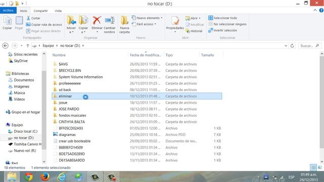The image size is (324, 182).
Task: Open the Mover a command
Action: pos(71,24)
